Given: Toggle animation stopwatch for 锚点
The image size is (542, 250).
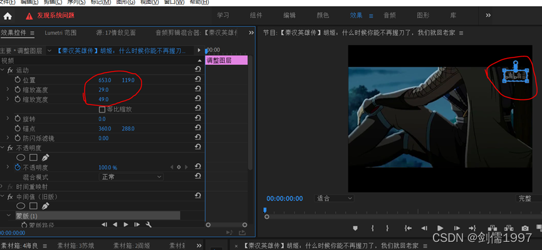Looking at the screenshot, I should [x=18, y=128].
